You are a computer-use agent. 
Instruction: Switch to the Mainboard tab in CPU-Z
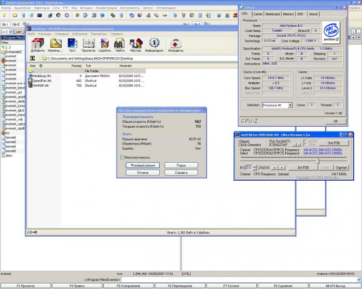point(273,14)
